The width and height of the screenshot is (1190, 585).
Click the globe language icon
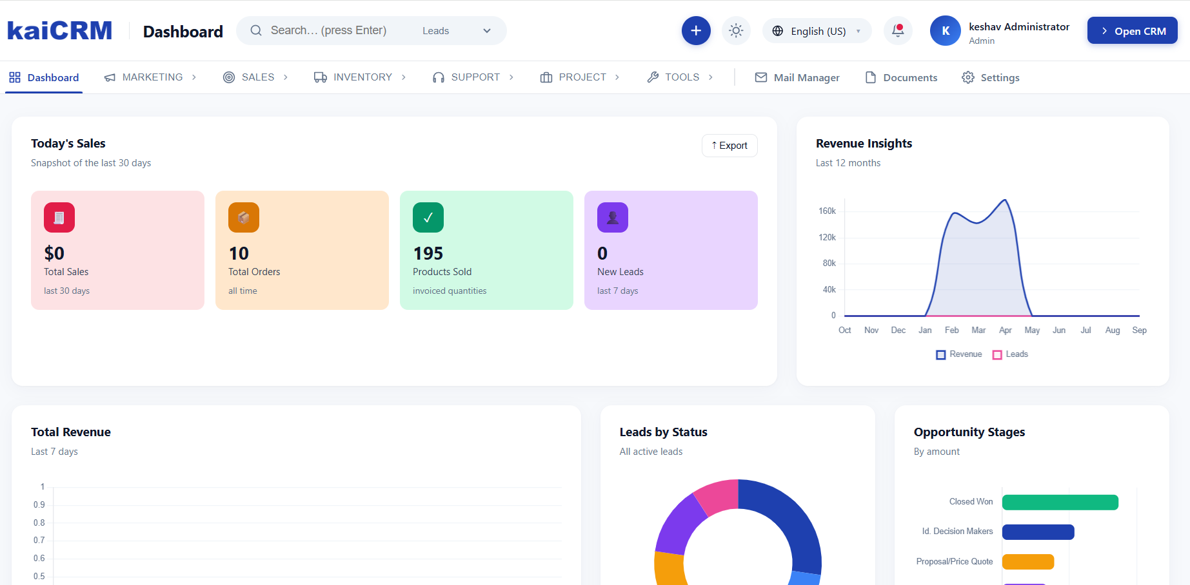pyautogui.click(x=778, y=31)
